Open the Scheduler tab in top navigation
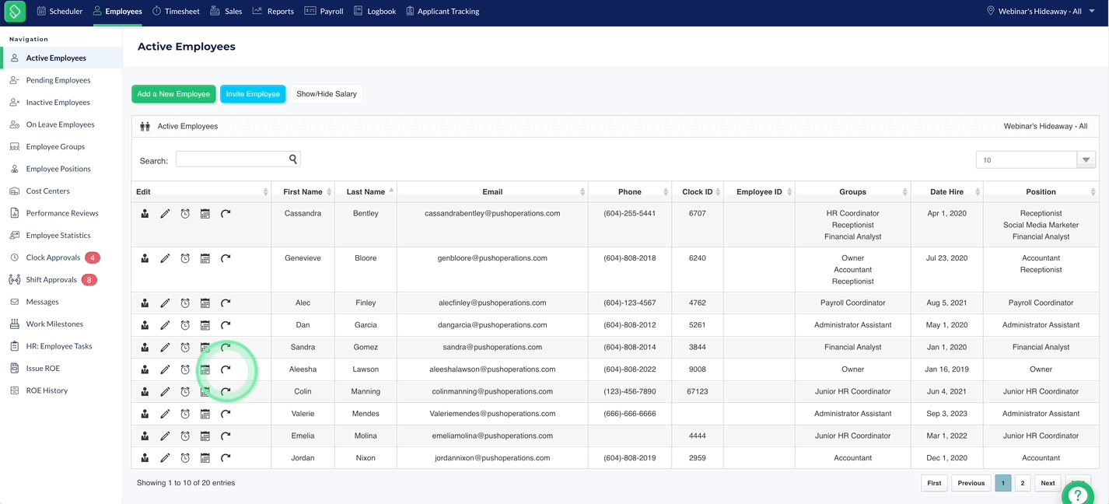 click(x=59, y=12)
